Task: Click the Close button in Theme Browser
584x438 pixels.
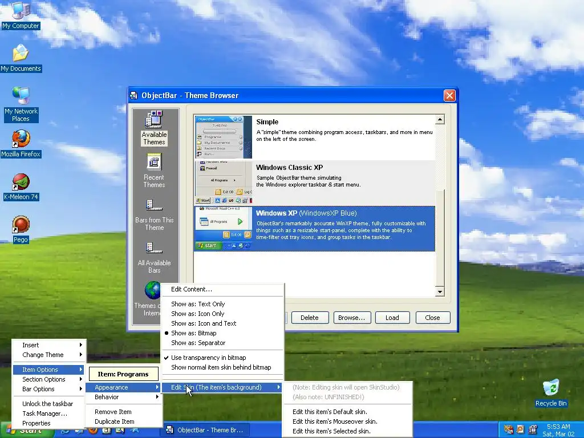Action: tap(433, 318)
